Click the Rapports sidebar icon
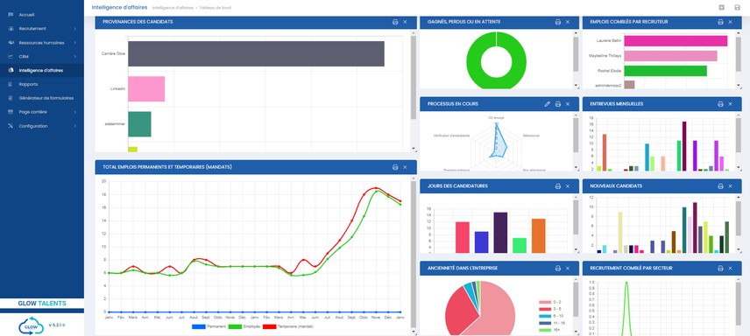750x336 pixels. pos(11,84)
